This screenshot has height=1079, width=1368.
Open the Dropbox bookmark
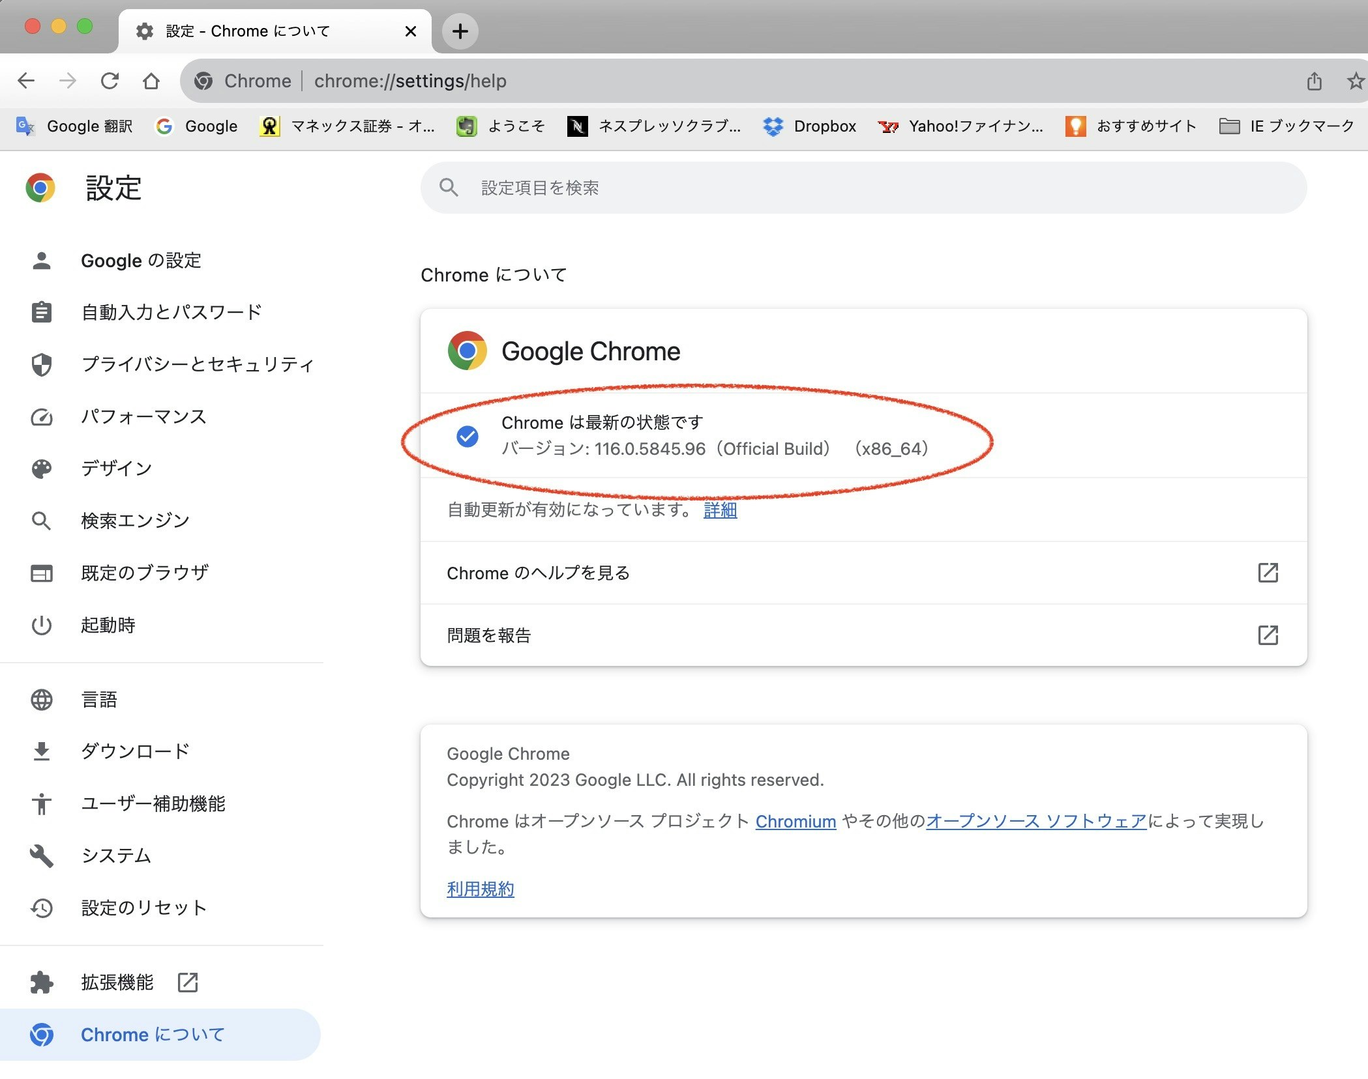[809, 126]
